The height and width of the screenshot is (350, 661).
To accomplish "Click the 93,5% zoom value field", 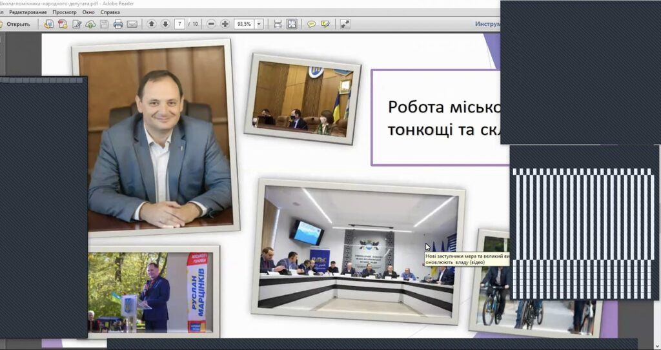I will (245, 24).
